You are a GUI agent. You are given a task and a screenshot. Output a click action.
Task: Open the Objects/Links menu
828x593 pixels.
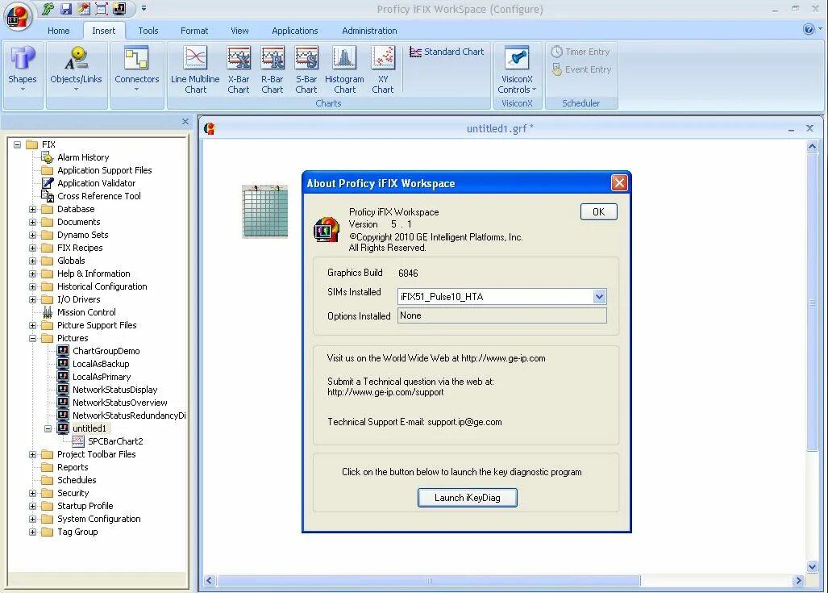click(x=76, y=70)
